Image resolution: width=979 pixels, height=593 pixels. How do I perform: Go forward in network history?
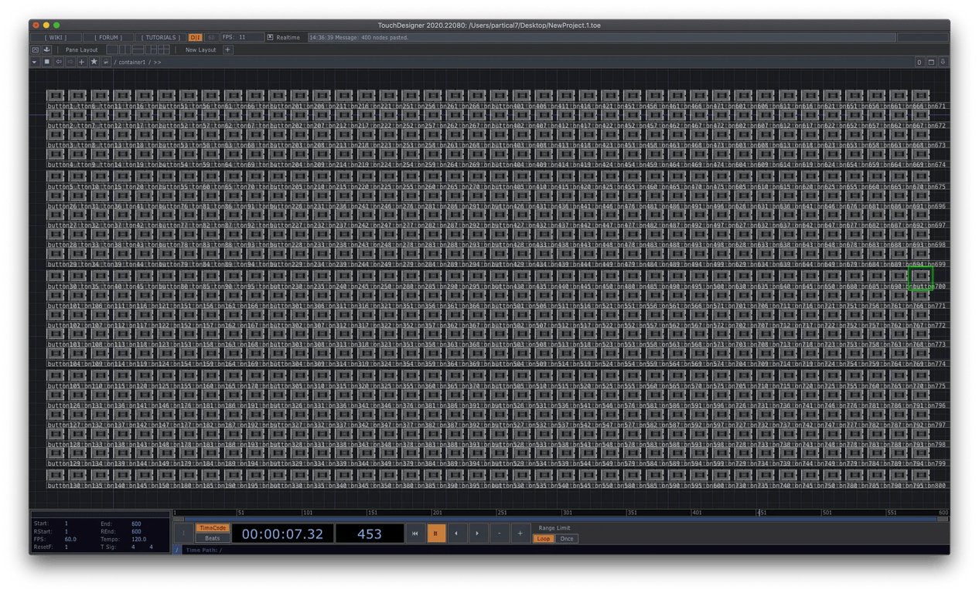tap(70, 62)
